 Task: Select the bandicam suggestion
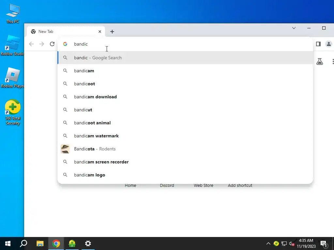coord(185,71)
